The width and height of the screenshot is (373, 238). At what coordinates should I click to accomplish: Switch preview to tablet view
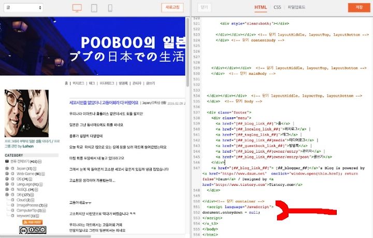[94, 8]
